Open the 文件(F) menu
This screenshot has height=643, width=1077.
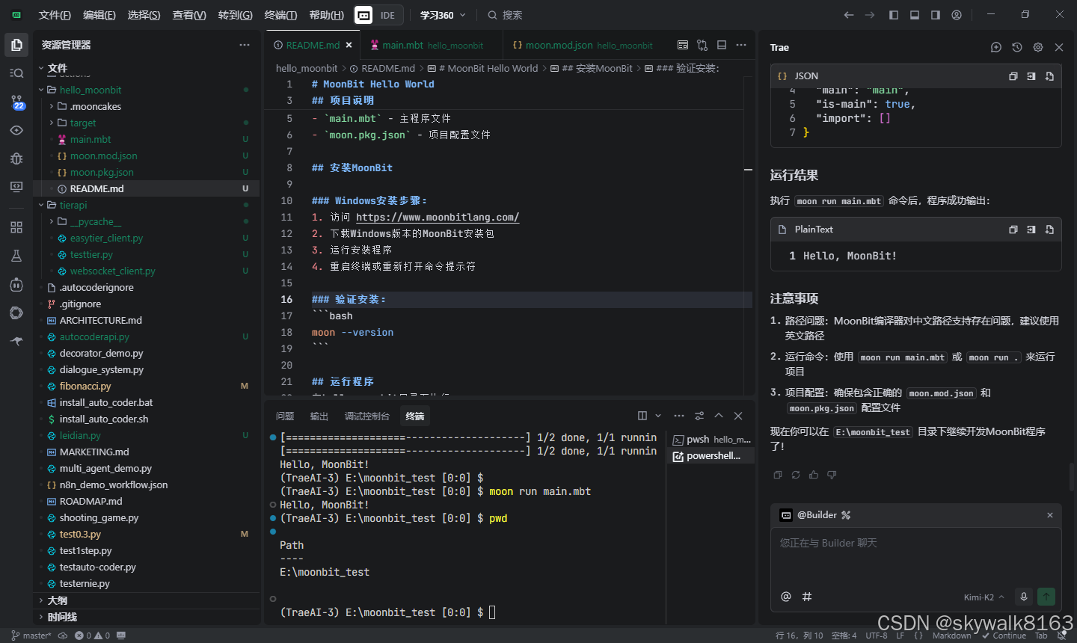click(55, 15)
